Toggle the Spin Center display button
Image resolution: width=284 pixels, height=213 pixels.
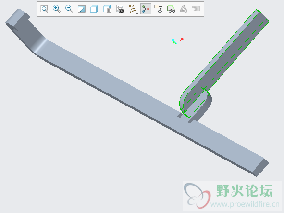146,9
